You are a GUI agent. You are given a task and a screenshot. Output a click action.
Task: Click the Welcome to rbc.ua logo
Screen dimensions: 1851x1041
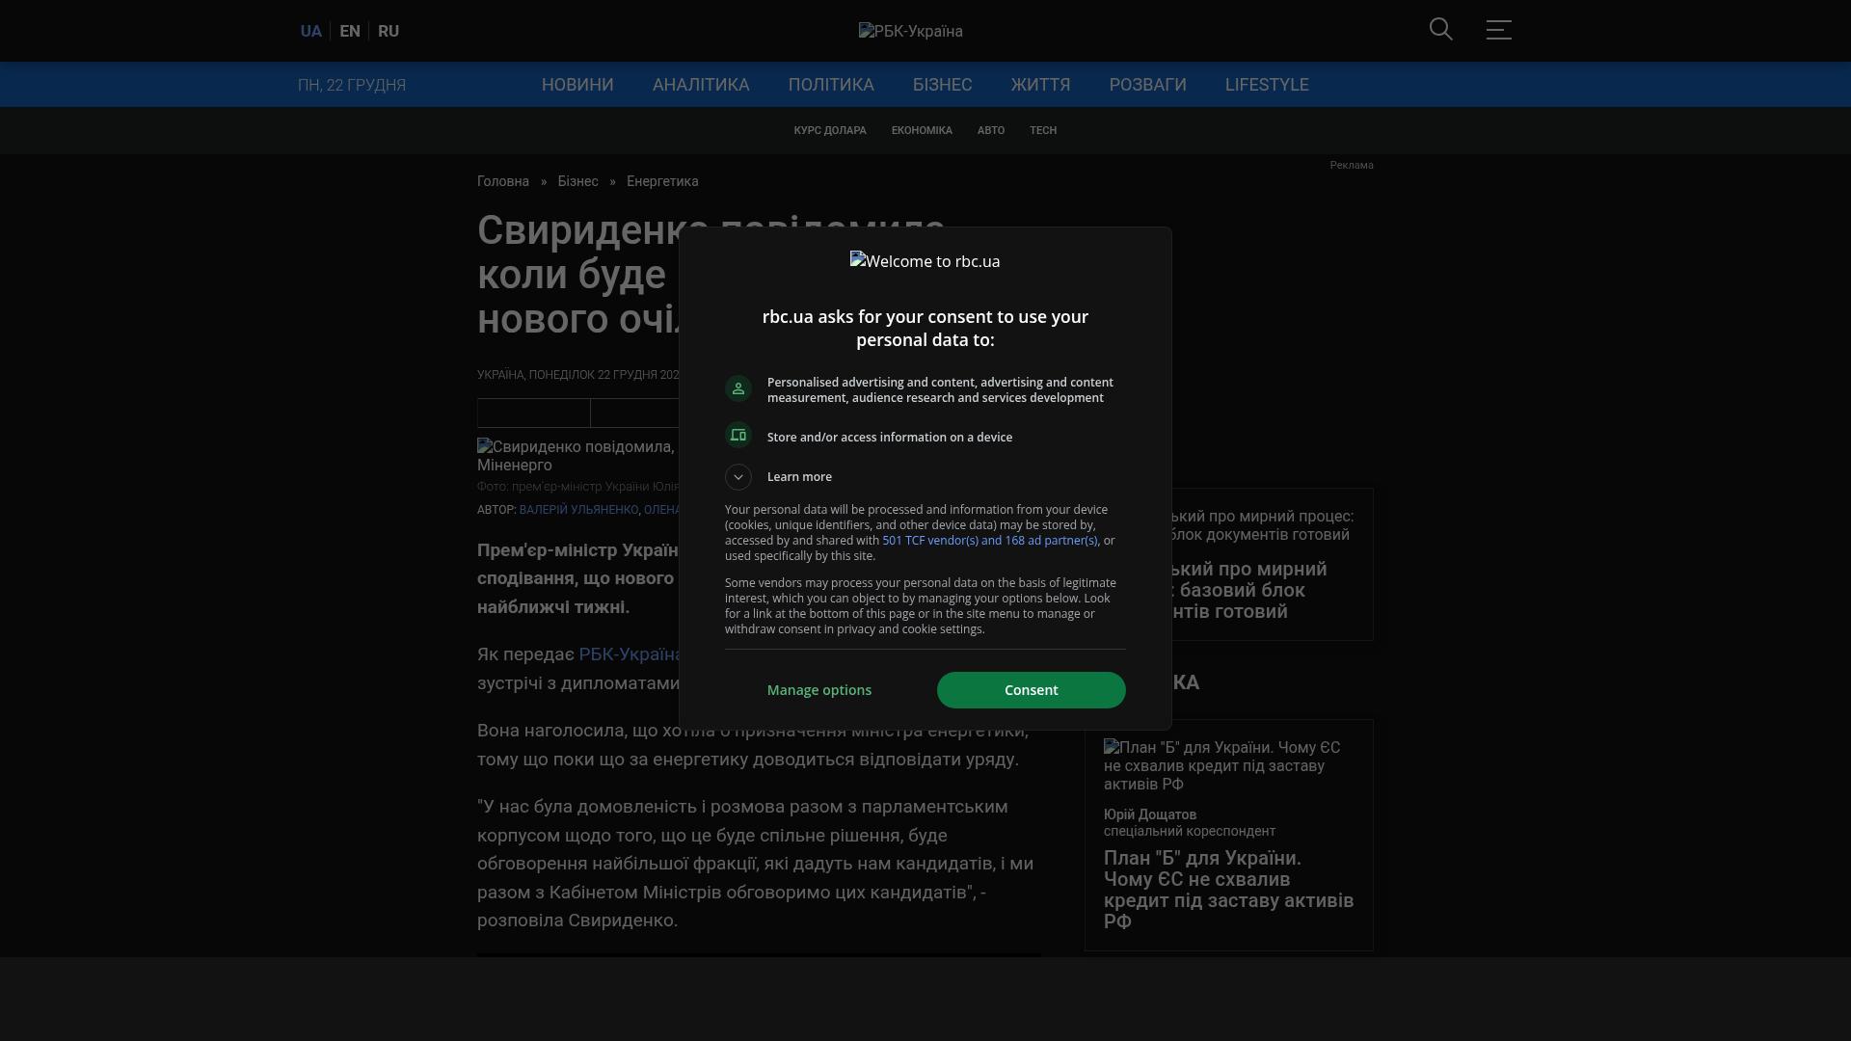[x=925, y=261]
